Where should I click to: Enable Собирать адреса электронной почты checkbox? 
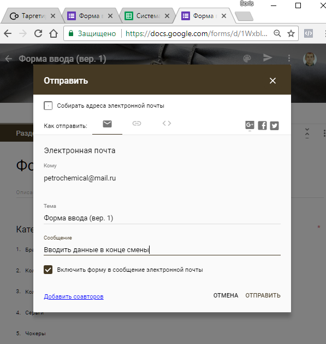(48, 106)
